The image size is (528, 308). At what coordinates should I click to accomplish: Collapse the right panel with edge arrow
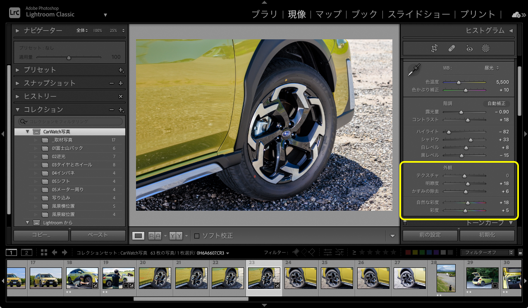coord(526,134)
